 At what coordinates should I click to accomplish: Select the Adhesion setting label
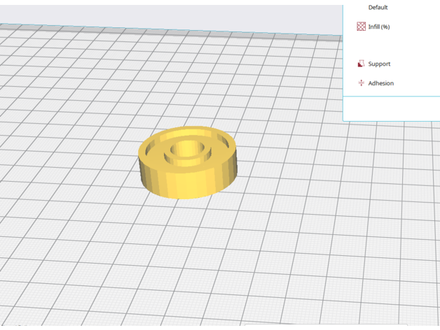[x=381, y=83]
